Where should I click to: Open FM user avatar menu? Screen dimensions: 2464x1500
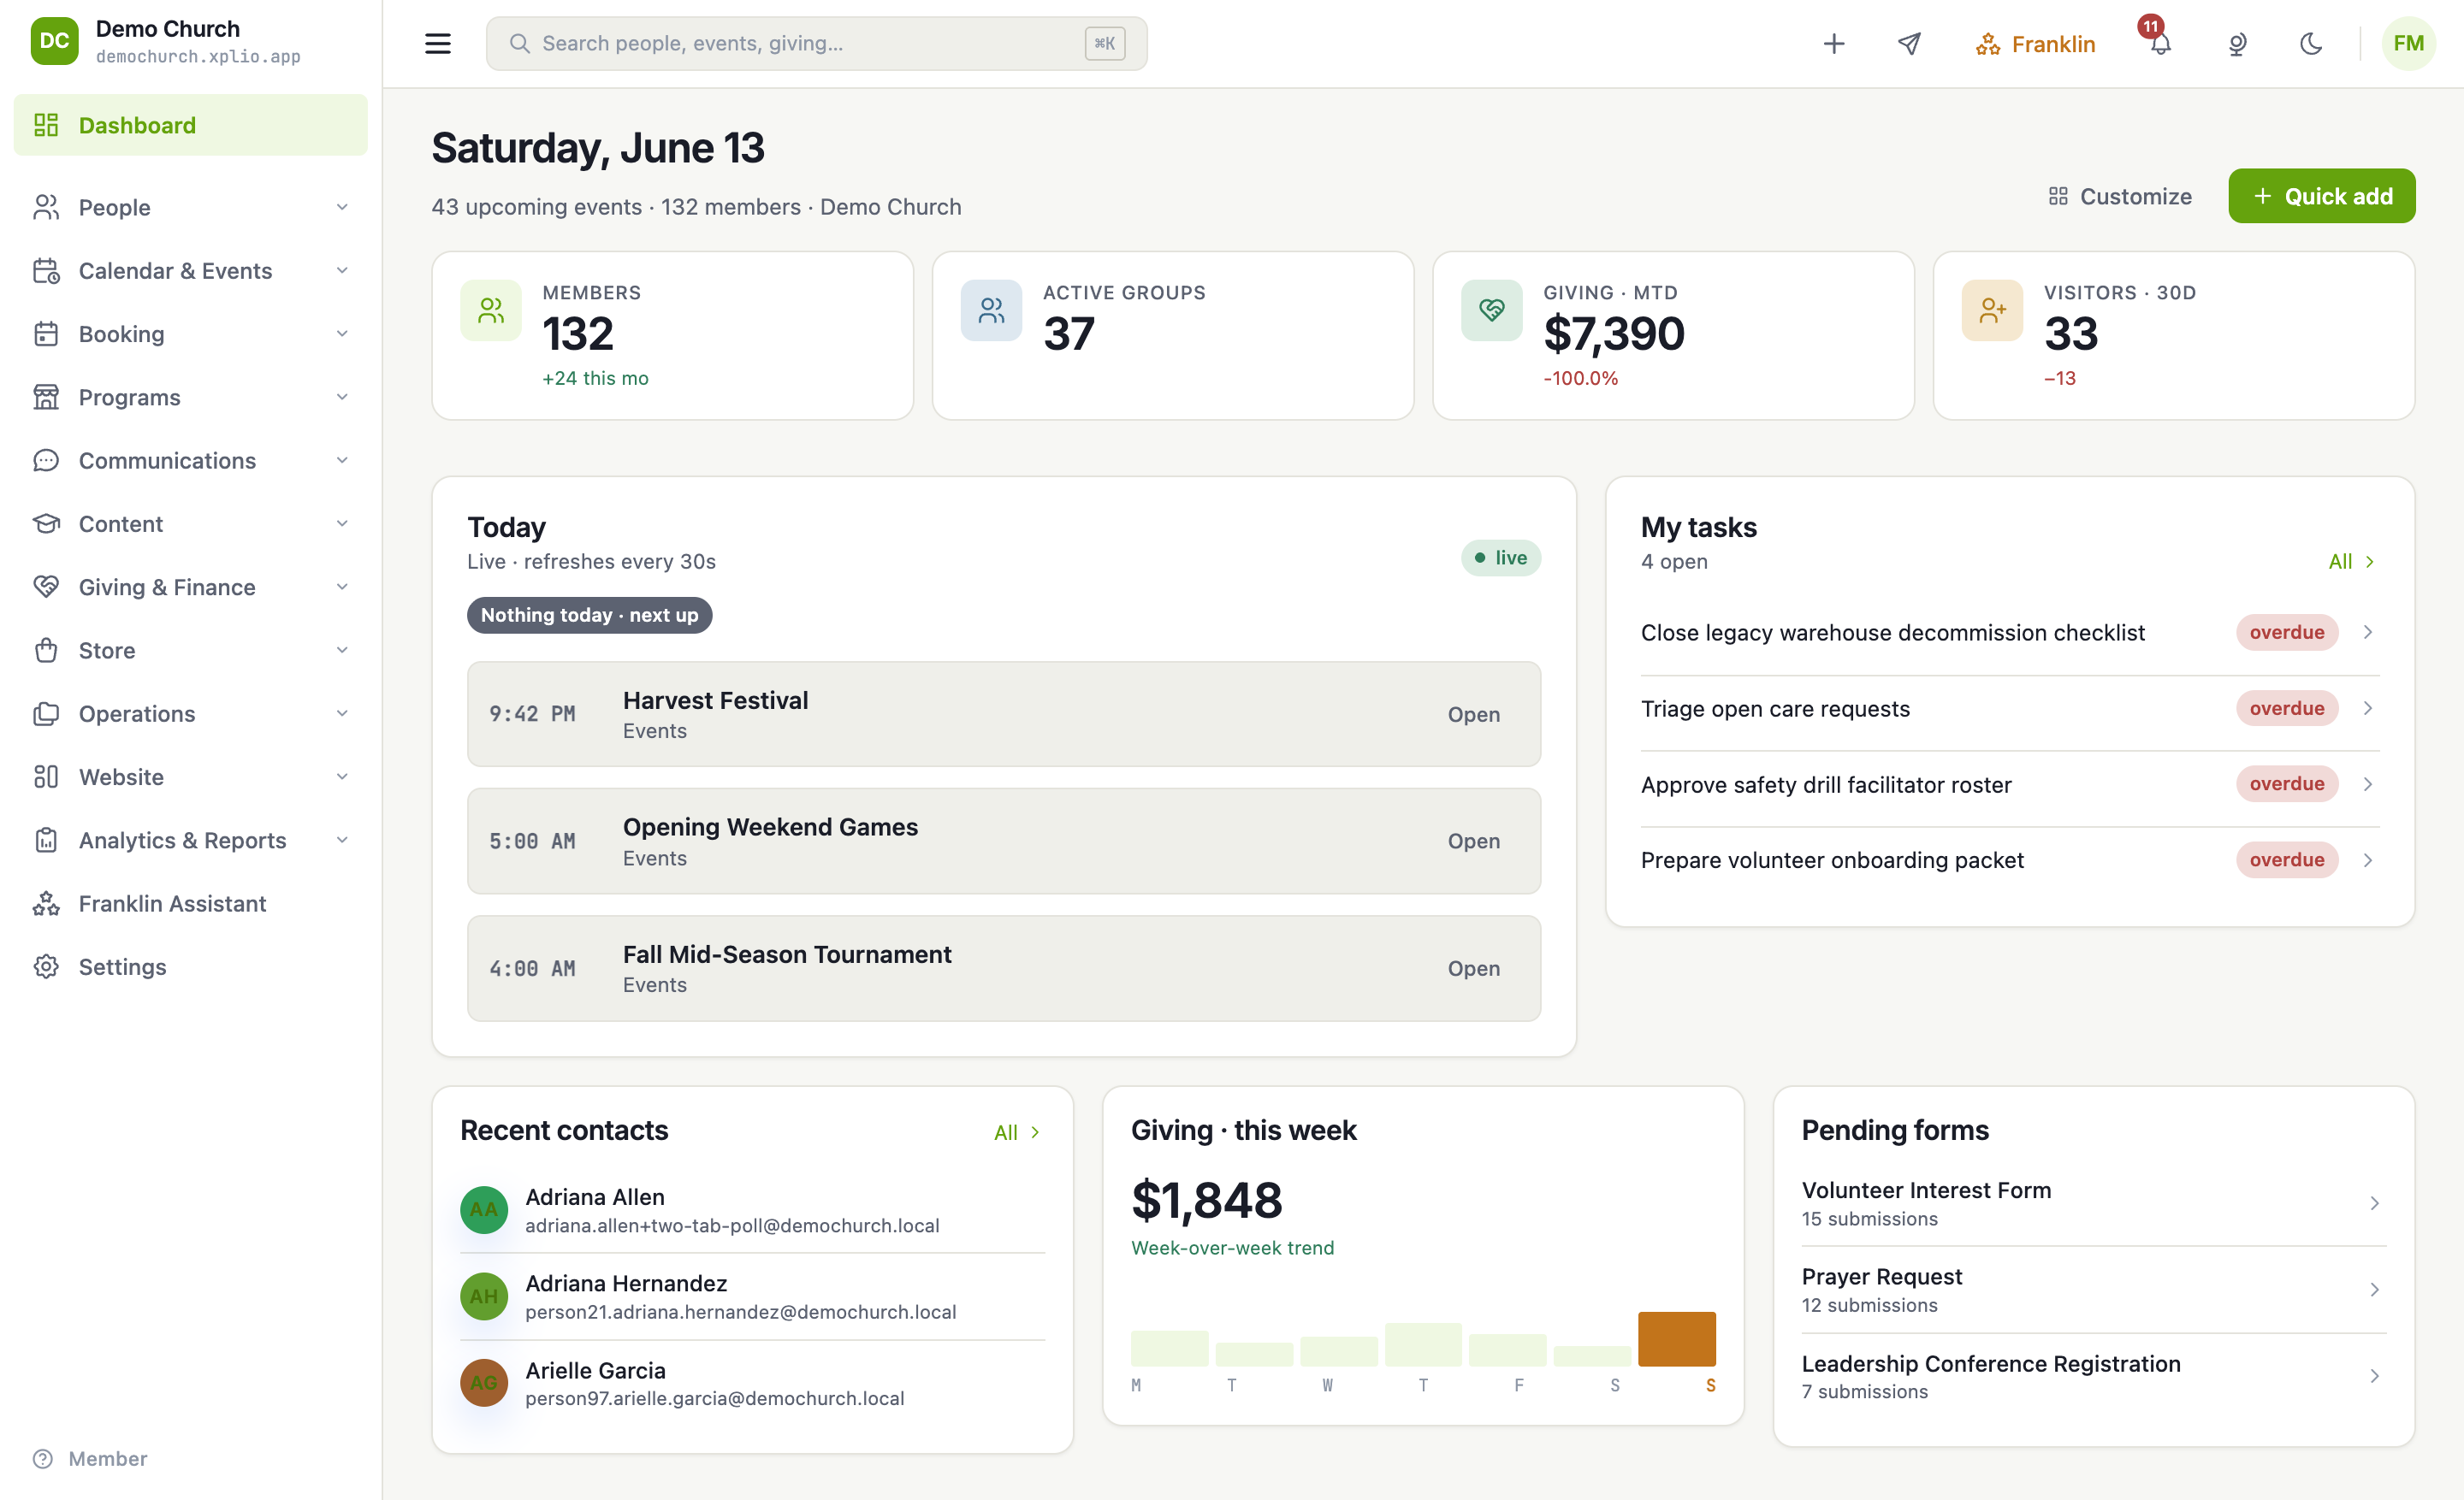(2408, 43)
